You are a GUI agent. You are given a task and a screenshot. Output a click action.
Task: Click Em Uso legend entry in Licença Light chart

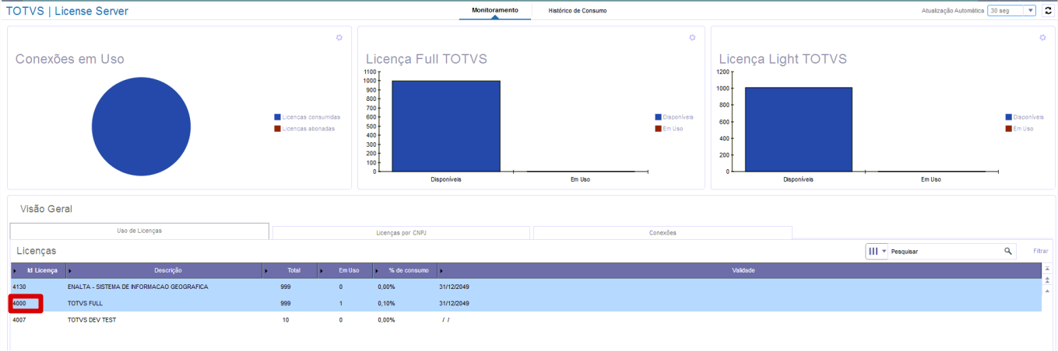click(1019, 128)
